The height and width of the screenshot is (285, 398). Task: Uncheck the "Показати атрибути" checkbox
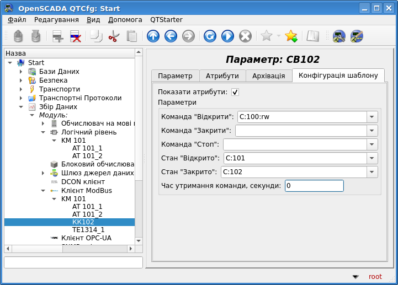pos(235,92)
